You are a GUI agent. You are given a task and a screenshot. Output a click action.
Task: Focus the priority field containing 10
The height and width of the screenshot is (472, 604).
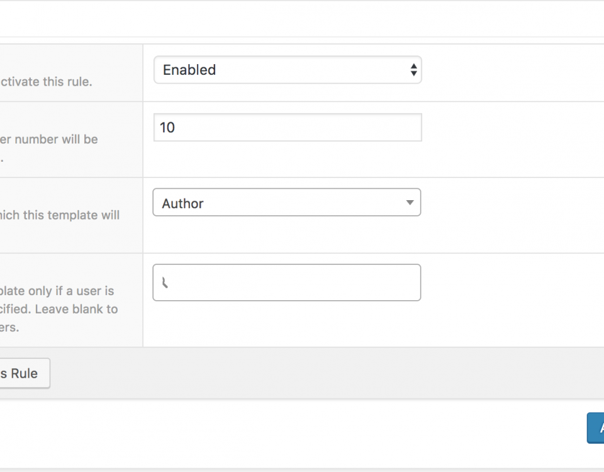click(288, 127)
